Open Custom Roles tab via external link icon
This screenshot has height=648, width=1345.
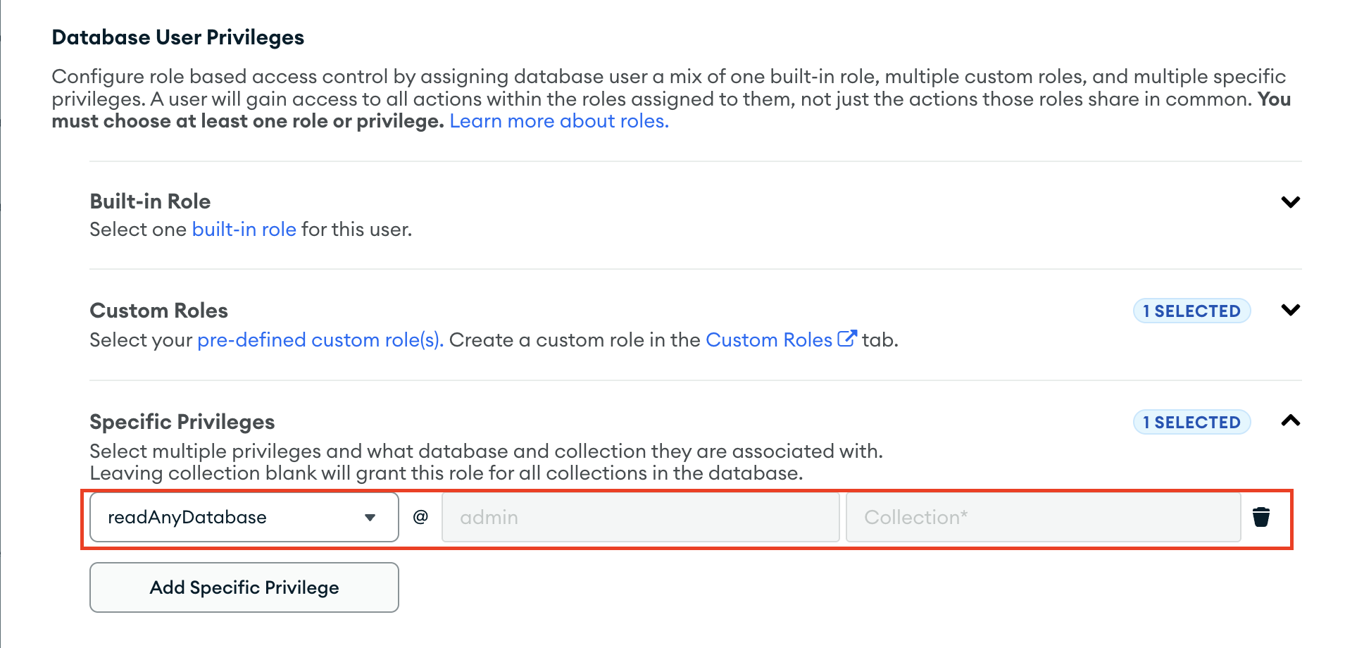point(849,337)
